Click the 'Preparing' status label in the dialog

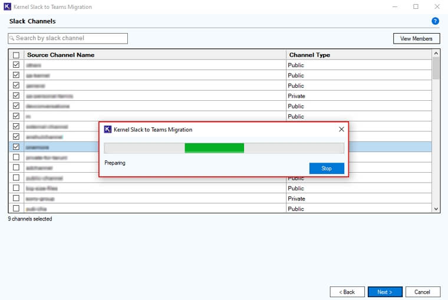pos(115,163)
